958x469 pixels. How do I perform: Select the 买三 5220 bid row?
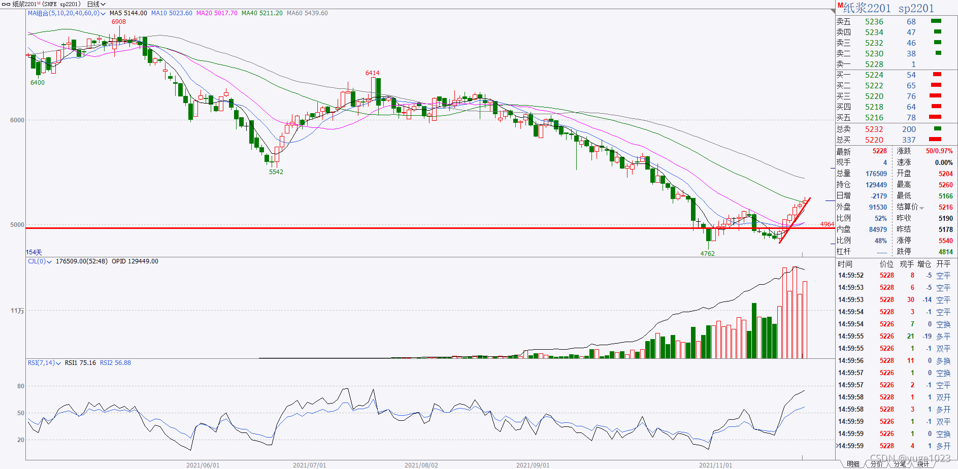click(896, 96)
